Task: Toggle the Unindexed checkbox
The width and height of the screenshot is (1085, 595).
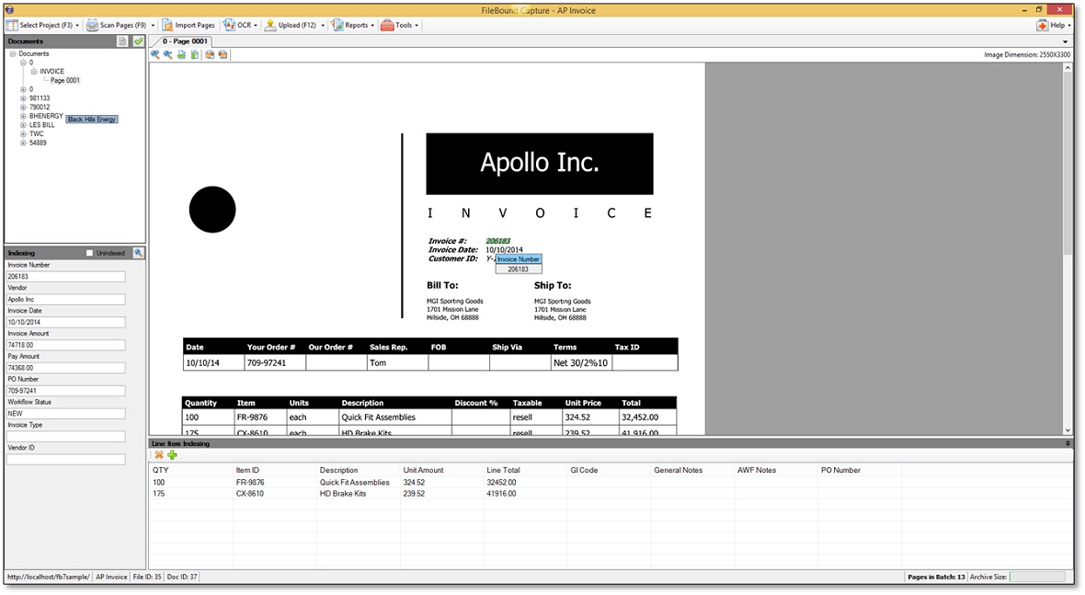Action: tap(90, 253)
